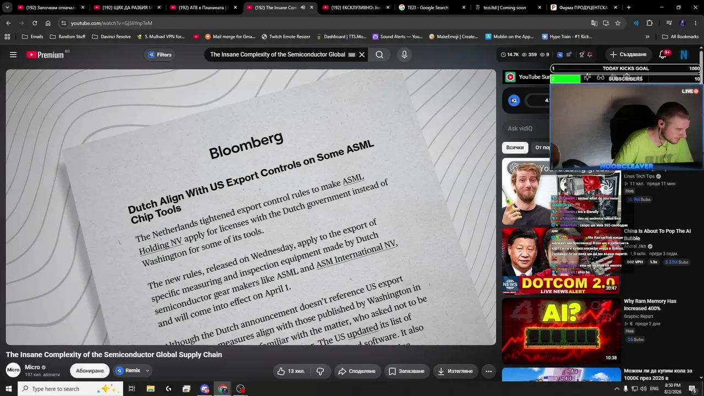Open Windows Start menu

pos(9,389)
